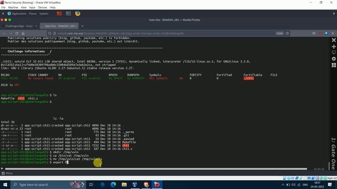Open the VirtualBox Input menu
This screenshot has height=189, width=337.
32,7
